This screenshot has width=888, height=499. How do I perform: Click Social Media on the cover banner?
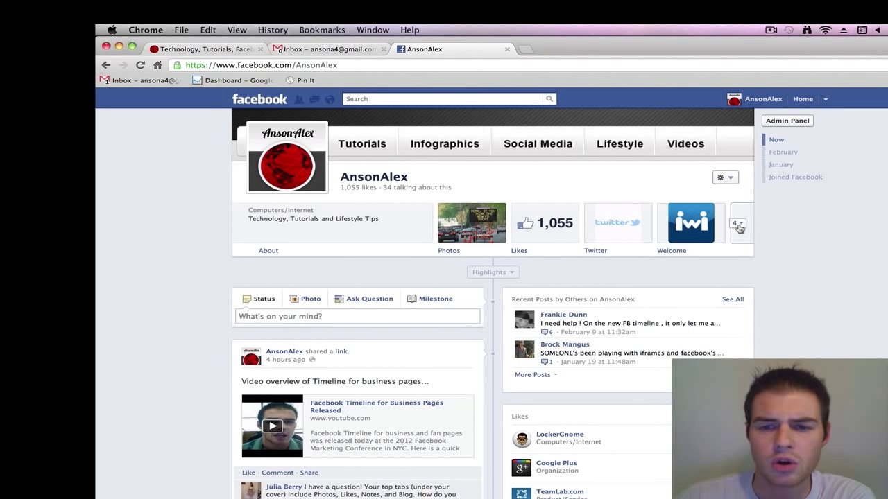tap(538, 143)
